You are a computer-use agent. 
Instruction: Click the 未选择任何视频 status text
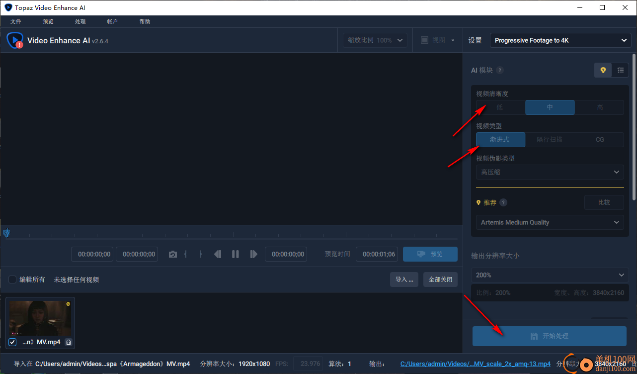[x=77, y=280]
